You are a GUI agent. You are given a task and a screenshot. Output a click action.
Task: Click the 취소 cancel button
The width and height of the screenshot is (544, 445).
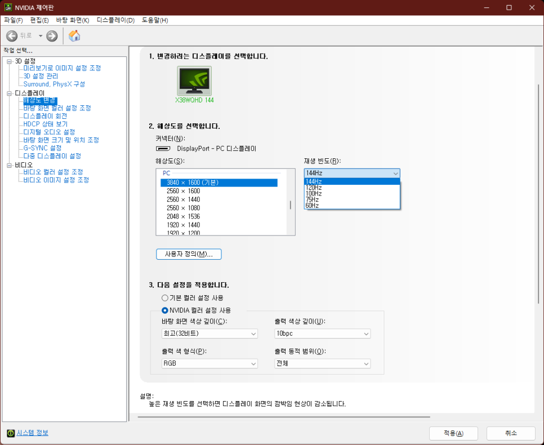coord(511,433)
